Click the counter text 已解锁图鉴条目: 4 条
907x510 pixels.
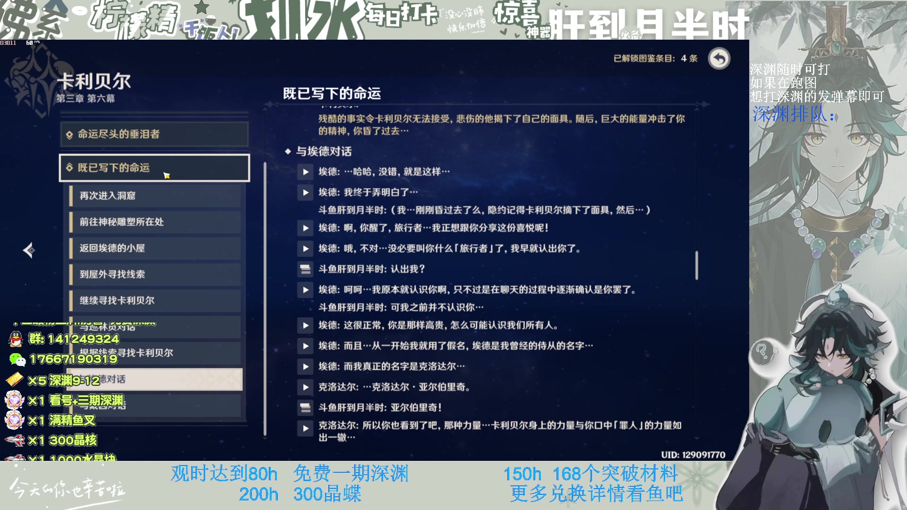655,59
